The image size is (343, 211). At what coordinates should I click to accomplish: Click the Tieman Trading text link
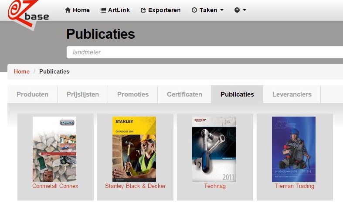tap(294, 186)
